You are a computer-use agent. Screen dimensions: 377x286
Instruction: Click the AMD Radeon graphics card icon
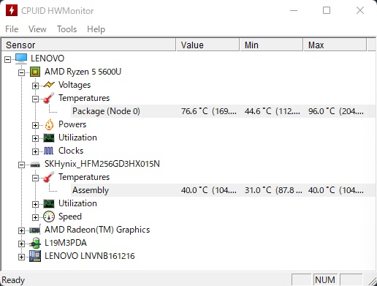coord(35,230)
